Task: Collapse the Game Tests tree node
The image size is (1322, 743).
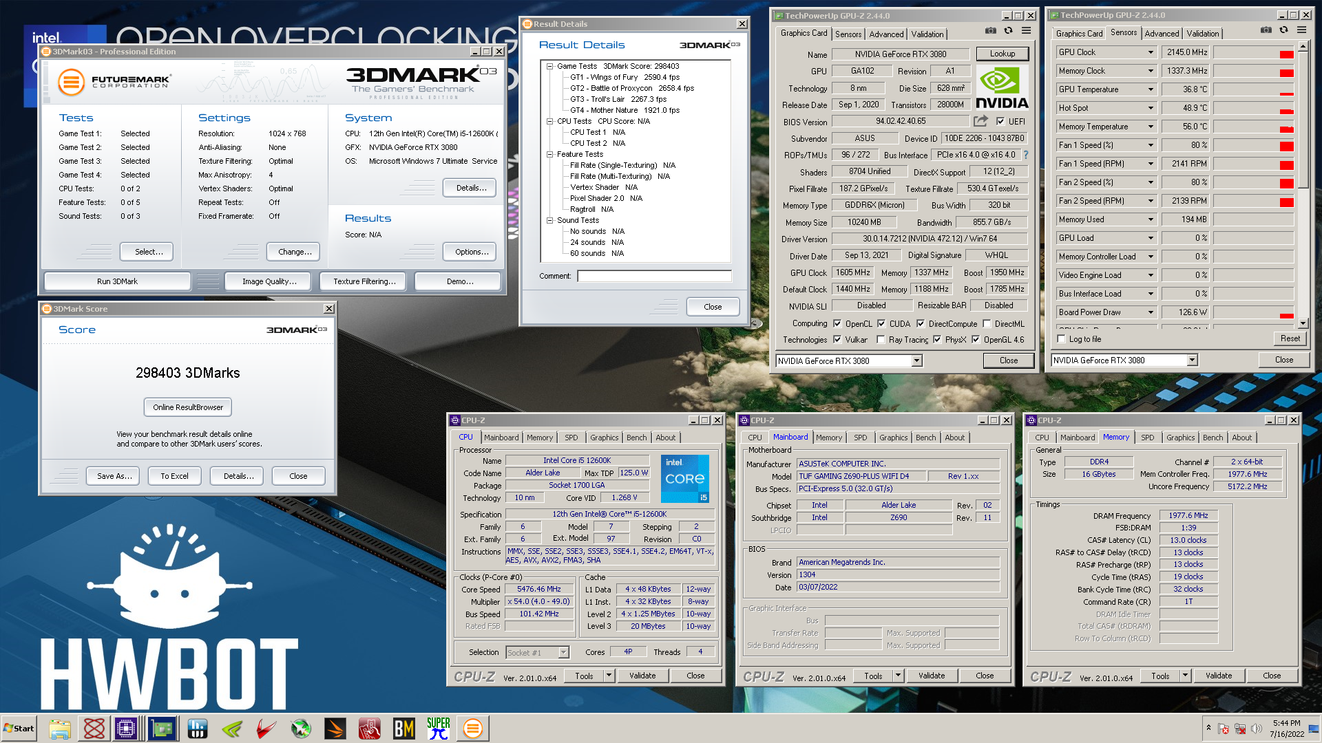Action: point(549,67)
